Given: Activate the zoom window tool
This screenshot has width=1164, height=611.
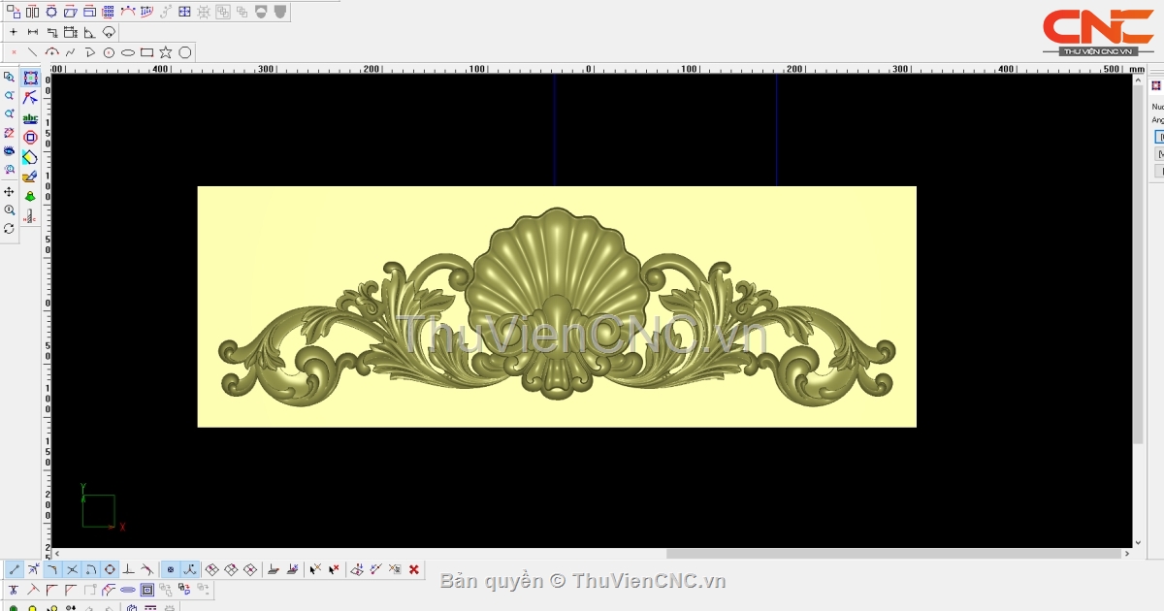Looking at the screenshot, I should pos(9,77).
